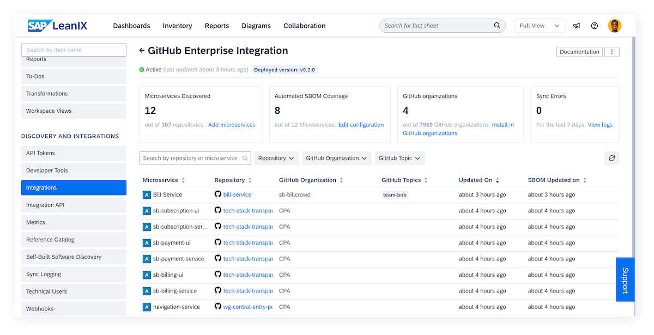
Task: Expand the GitHub Topic filter
Action: coord(399,158)
